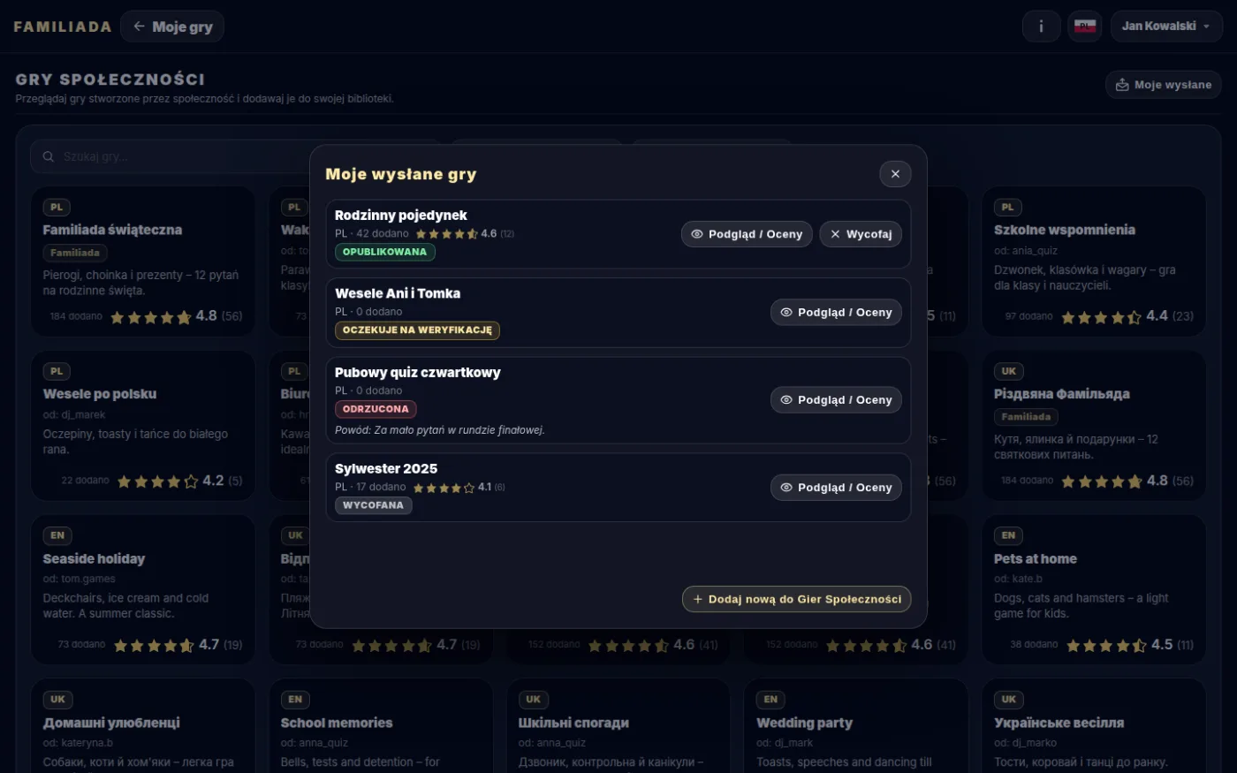Open Podgląd / Oceny for Sylwester 2025
Image resolution: width=1237 pixels, height=773 pixels.
coord(836,488)
